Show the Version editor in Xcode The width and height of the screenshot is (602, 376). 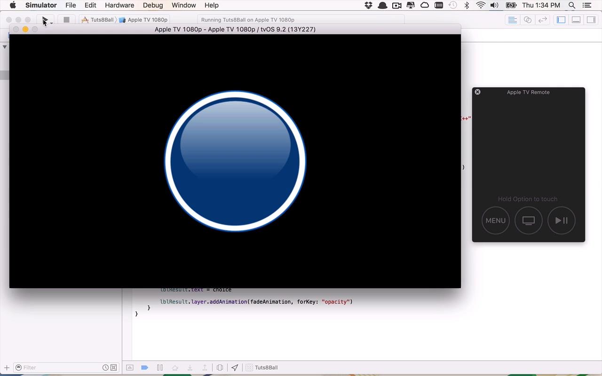543,20
